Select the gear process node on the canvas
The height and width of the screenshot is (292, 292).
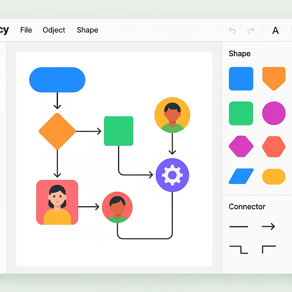click(172, 175)
